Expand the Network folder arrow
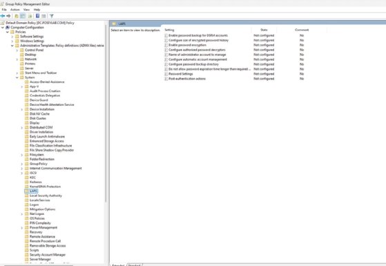Viewport: 386px width, 266px height. 17,59
